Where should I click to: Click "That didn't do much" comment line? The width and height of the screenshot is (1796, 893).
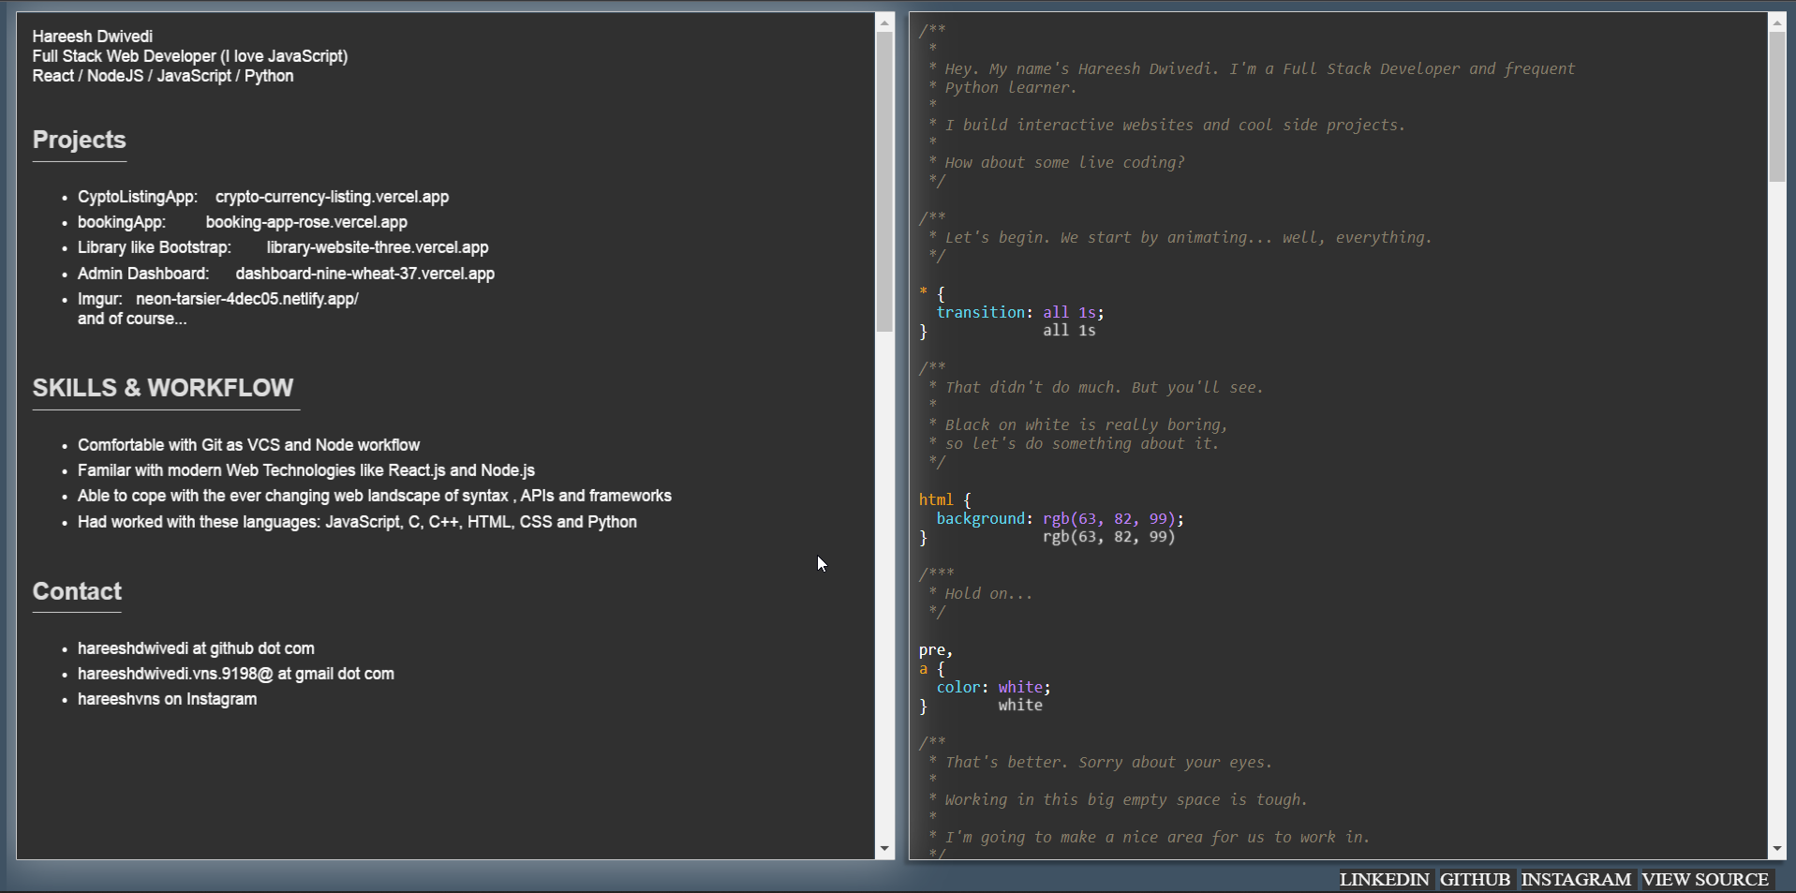point(1105,387)
